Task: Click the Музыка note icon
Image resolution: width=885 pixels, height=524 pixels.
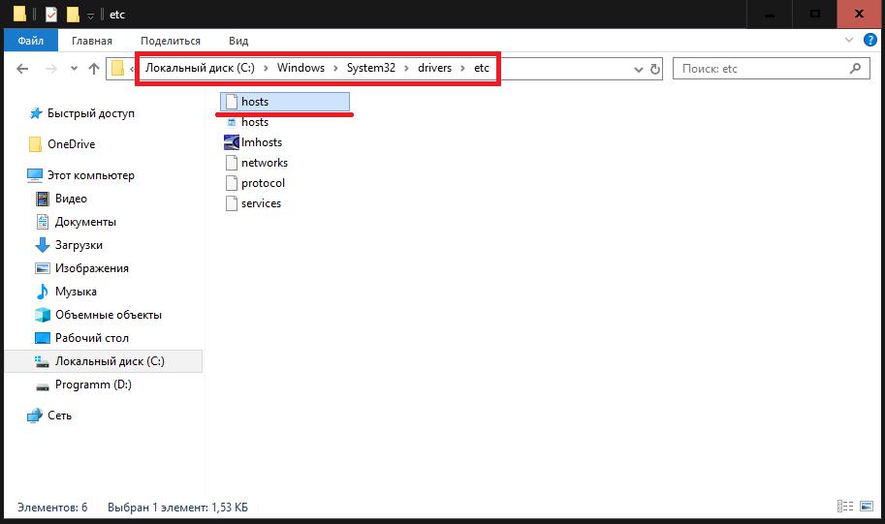Action: [x=43, y=292]
